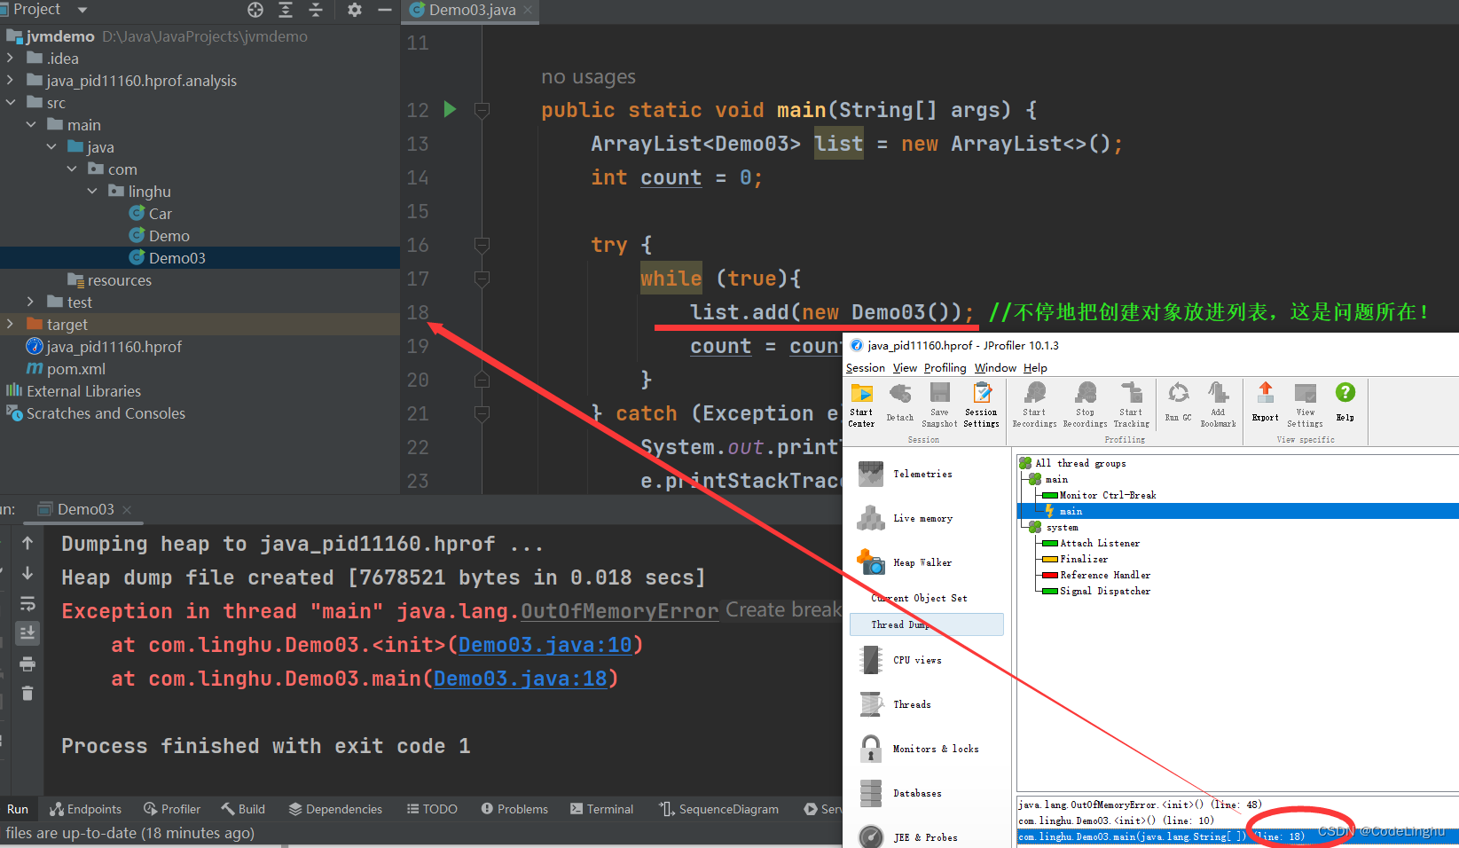Click the Collapse All icon in Project toolbar

[x=315, y=10]
